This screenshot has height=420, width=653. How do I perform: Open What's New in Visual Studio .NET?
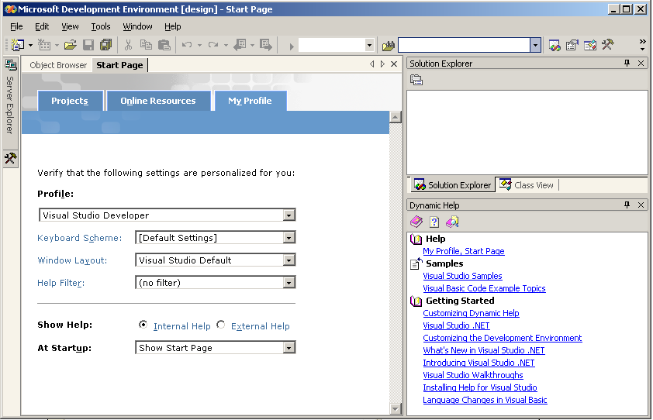(x=483, y=350)
